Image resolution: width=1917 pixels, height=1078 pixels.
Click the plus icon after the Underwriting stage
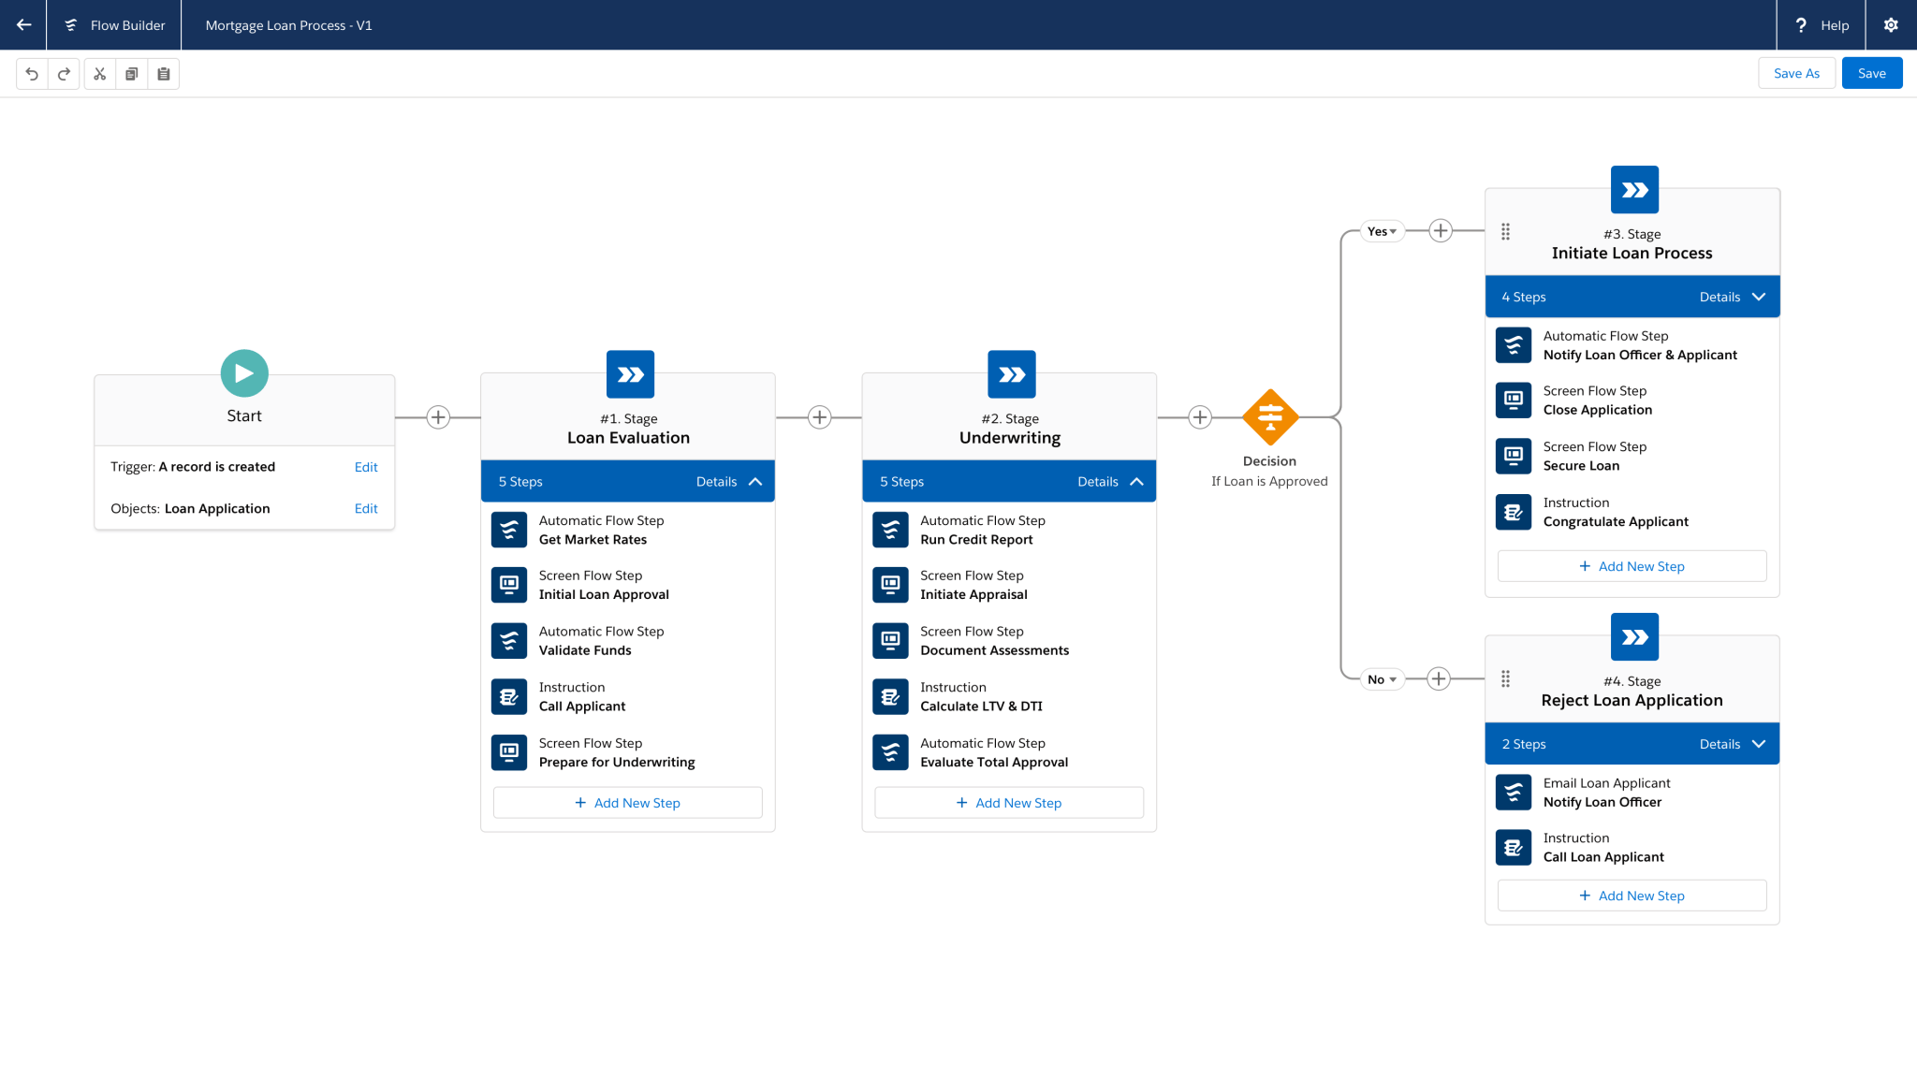pos(1199,417)
